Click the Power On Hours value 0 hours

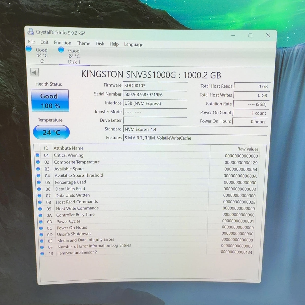click(x=250, y=122)
